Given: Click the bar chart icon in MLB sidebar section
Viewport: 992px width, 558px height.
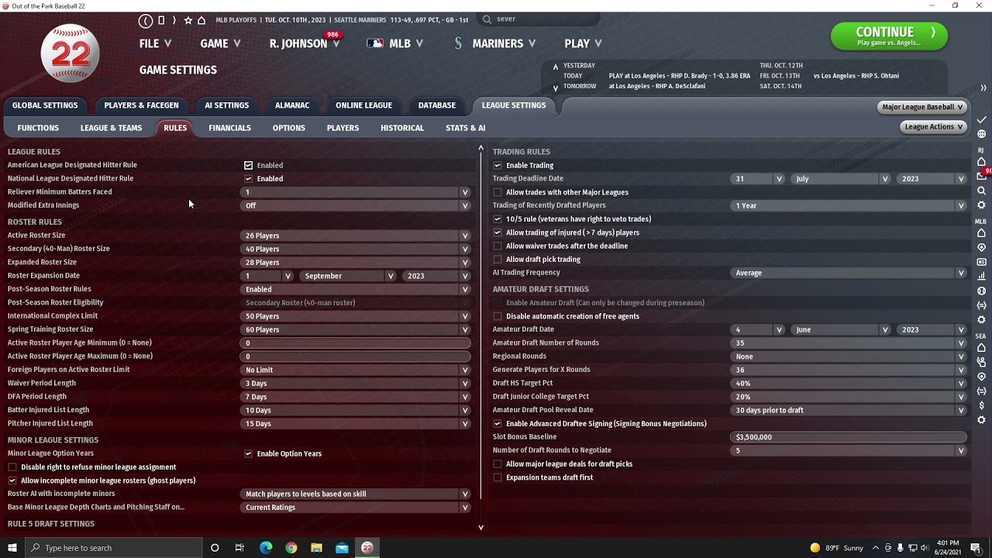Looking at the screenshot, I should coord(981,276).
